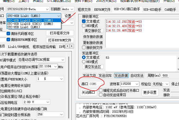Switch to CAN助手 tab
This screenshot has height=120, width=179.
click(170, 10)
